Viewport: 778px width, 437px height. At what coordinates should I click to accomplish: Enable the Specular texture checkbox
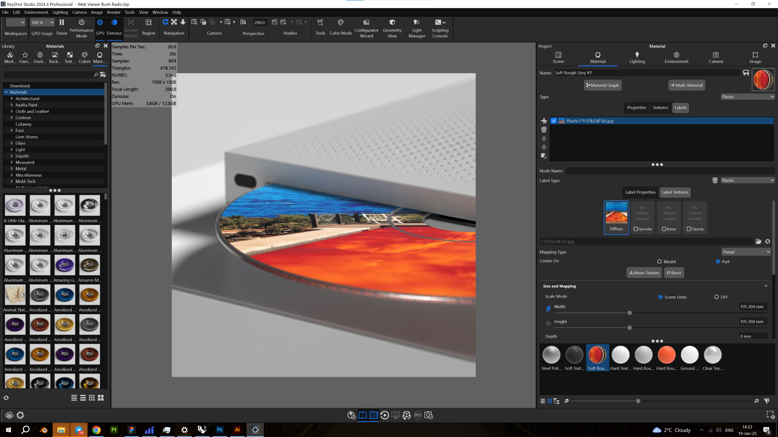pyautogui.click(x=636, y=229)
